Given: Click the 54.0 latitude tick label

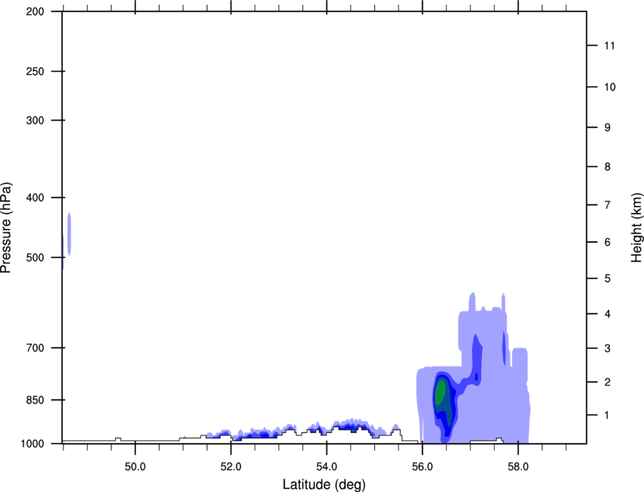Looking at the screenshot, I should point(327,467).
